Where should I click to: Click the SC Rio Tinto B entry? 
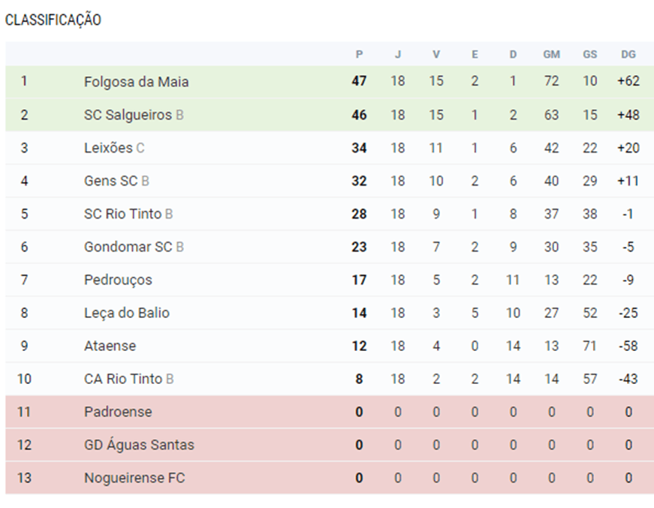pos(128,214)
